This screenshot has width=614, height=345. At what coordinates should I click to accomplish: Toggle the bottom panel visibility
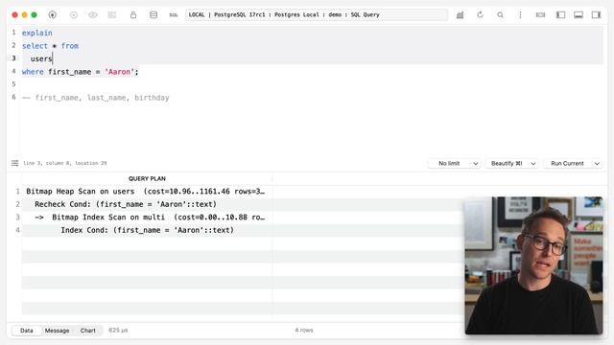click(x=579, y=15)
